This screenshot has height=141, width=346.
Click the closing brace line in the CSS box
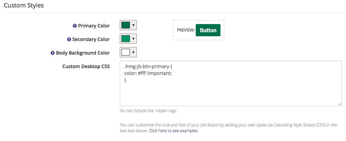coord(125,80)
